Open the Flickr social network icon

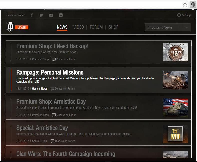click(x=61, y=15)
